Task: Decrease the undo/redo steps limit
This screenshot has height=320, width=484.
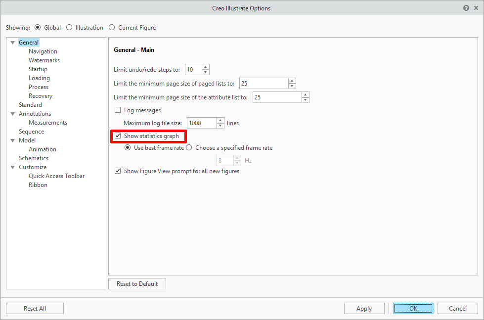Action: 206,72
